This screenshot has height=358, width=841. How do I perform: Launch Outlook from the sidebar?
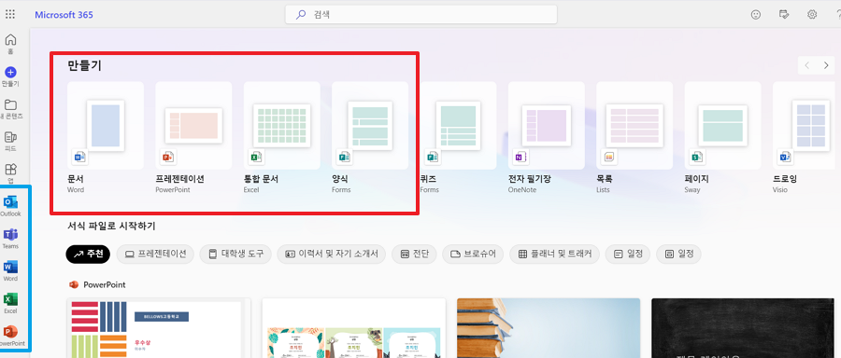point(10,206)
